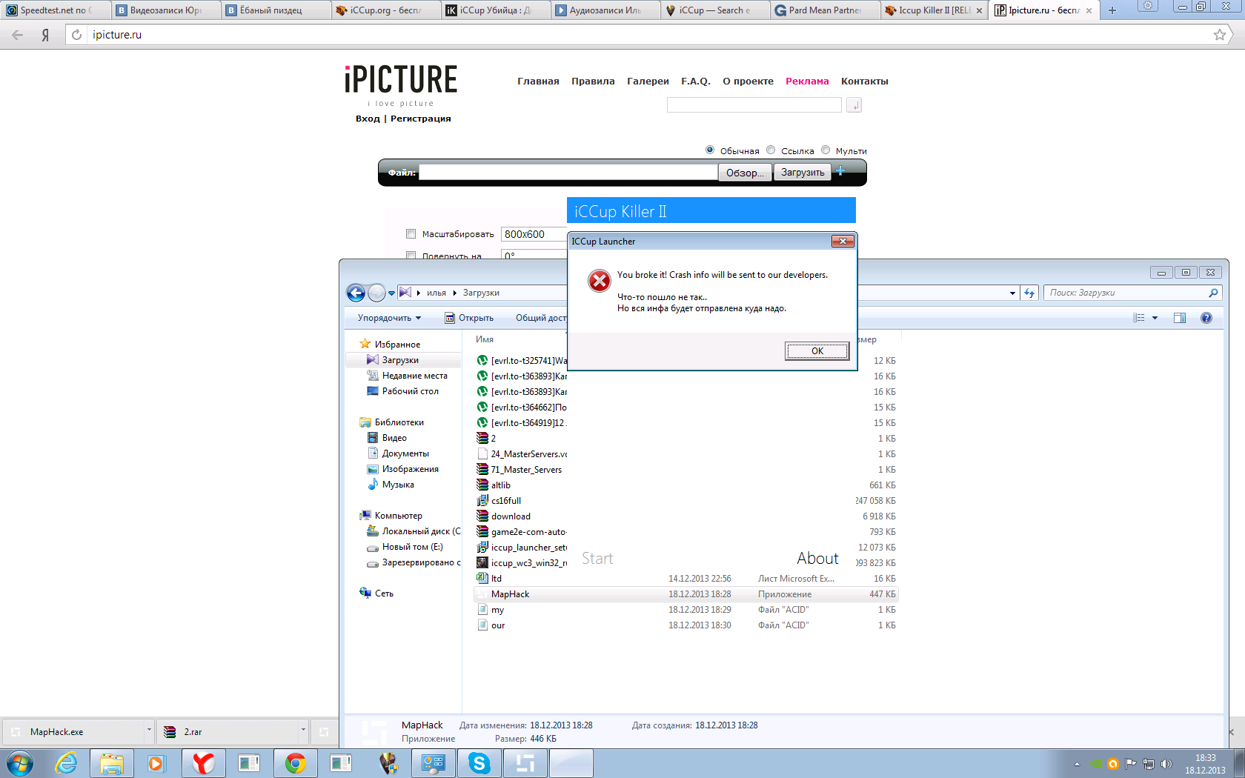Image resolution: width=1245 pixels, height=778 pixels.
Task: Open 2.rar download item dropdown arrow
Action: [303, 731]
